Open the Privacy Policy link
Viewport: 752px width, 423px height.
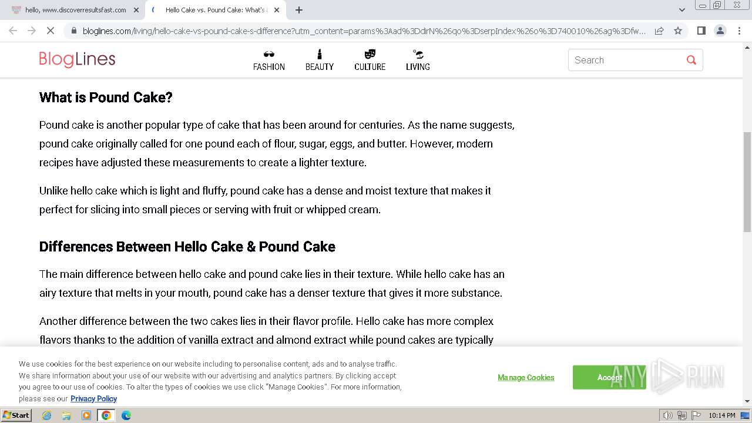93,398
